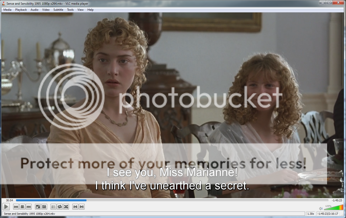Click the VLC cone title bar icon
The height and width of the screenshot is (218, 346).
[x=3, y=3]
